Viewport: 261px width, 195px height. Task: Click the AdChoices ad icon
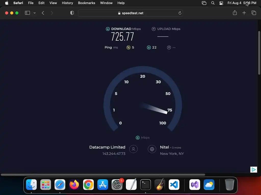coord(254,169)
